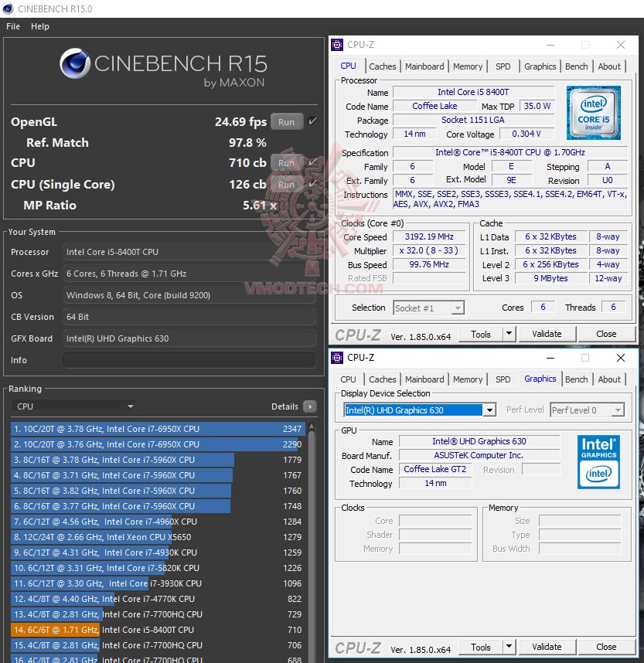The height and width of the screenshot is (663, 644).
Task: Click Core Speed value 3192.19 MHz
Action: [x=429, y=236]
